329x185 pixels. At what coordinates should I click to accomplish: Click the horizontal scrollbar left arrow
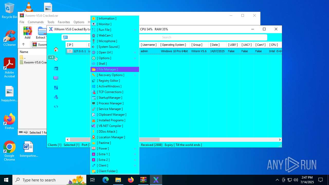point(68,140)
